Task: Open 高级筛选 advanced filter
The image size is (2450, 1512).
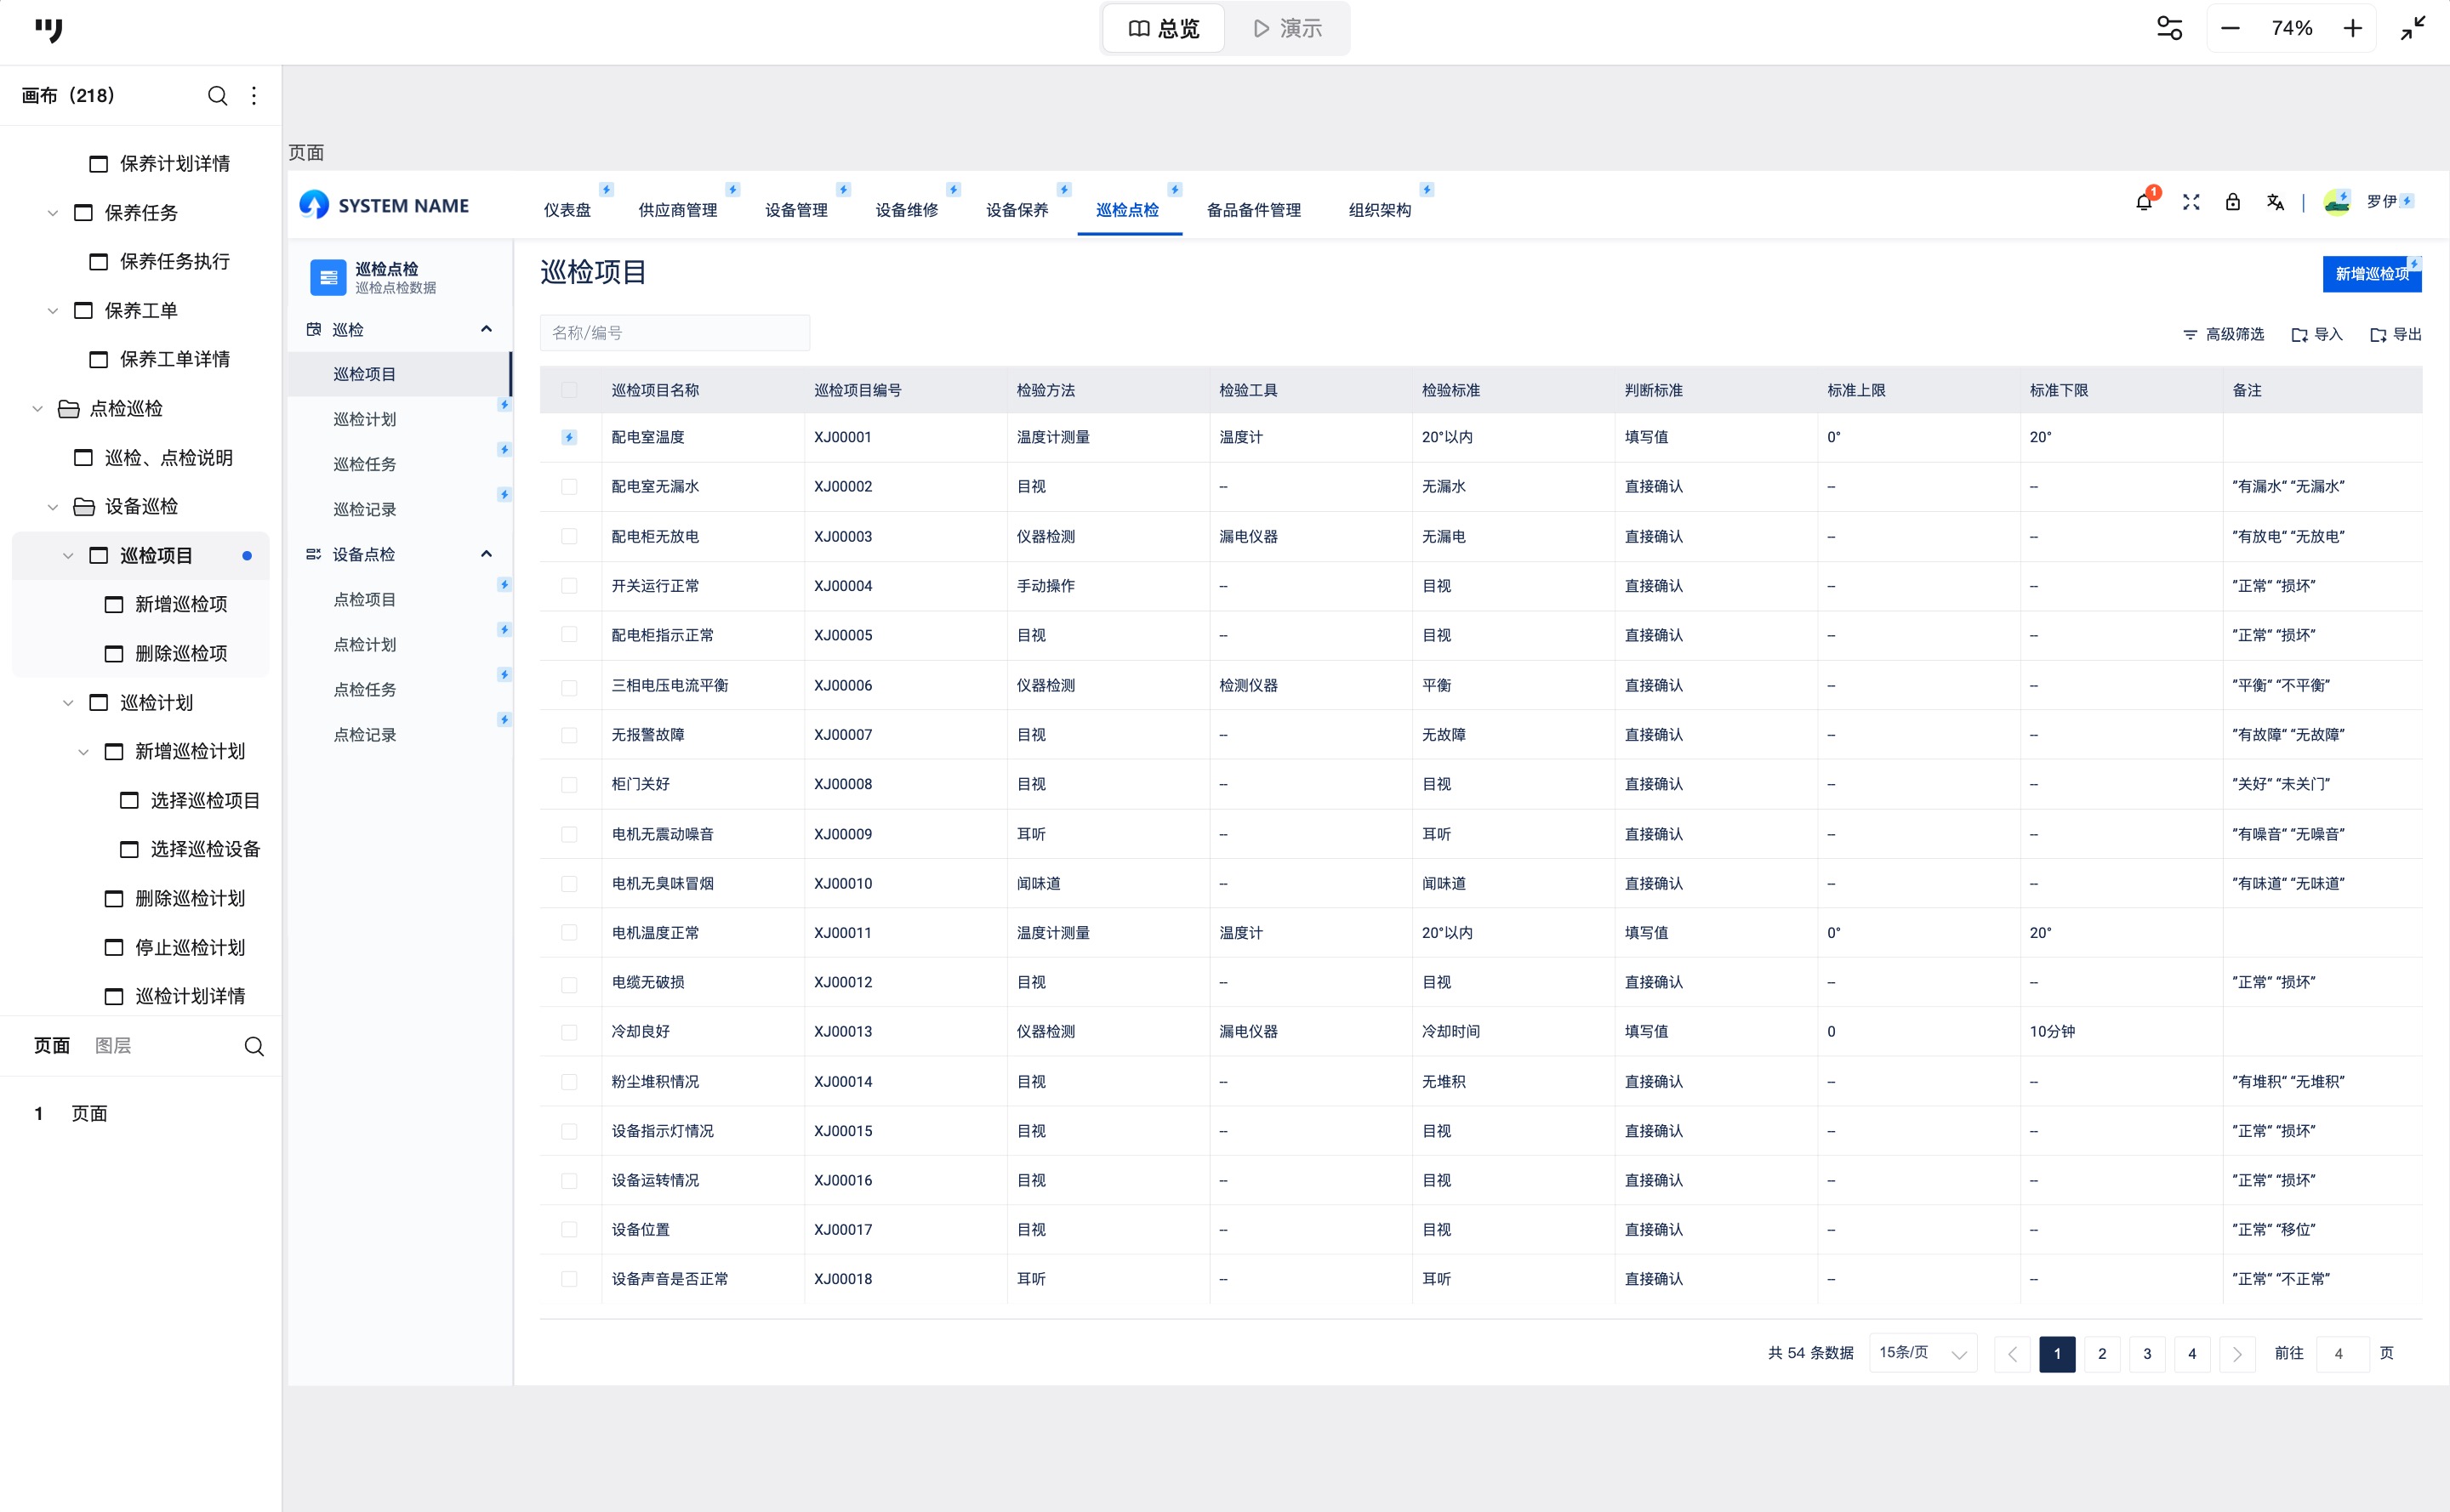Action: coord(2223,334)
